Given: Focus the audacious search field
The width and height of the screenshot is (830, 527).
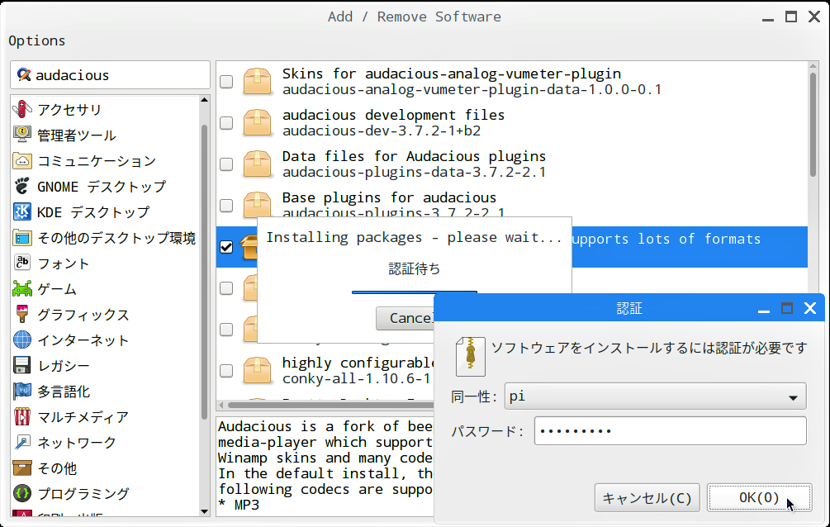Looking at the screenshot, I should point(110,74).
